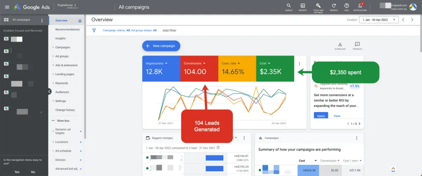The width and height of the screenshot is (422, 176).
Task: Open the date range dropdown
Action: (x=379, y=20)
